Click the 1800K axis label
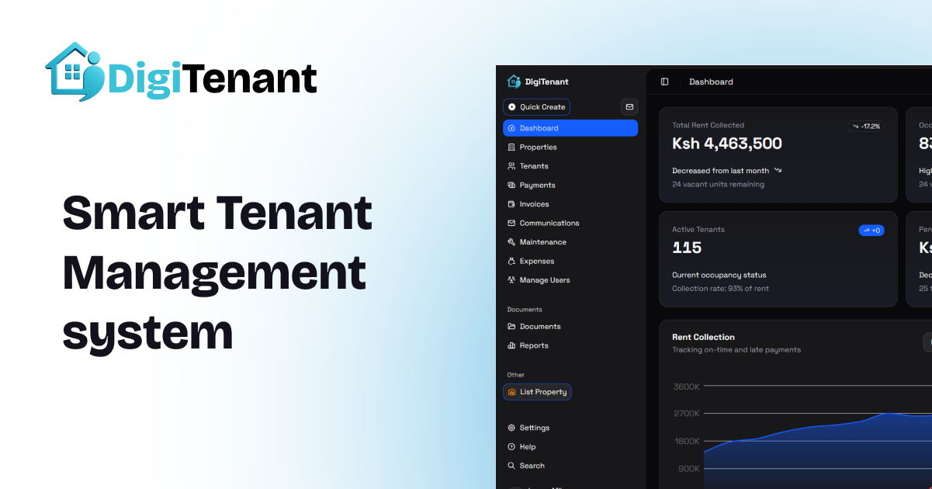The width and height of the screenshot is (932, 489). (687, 442)
